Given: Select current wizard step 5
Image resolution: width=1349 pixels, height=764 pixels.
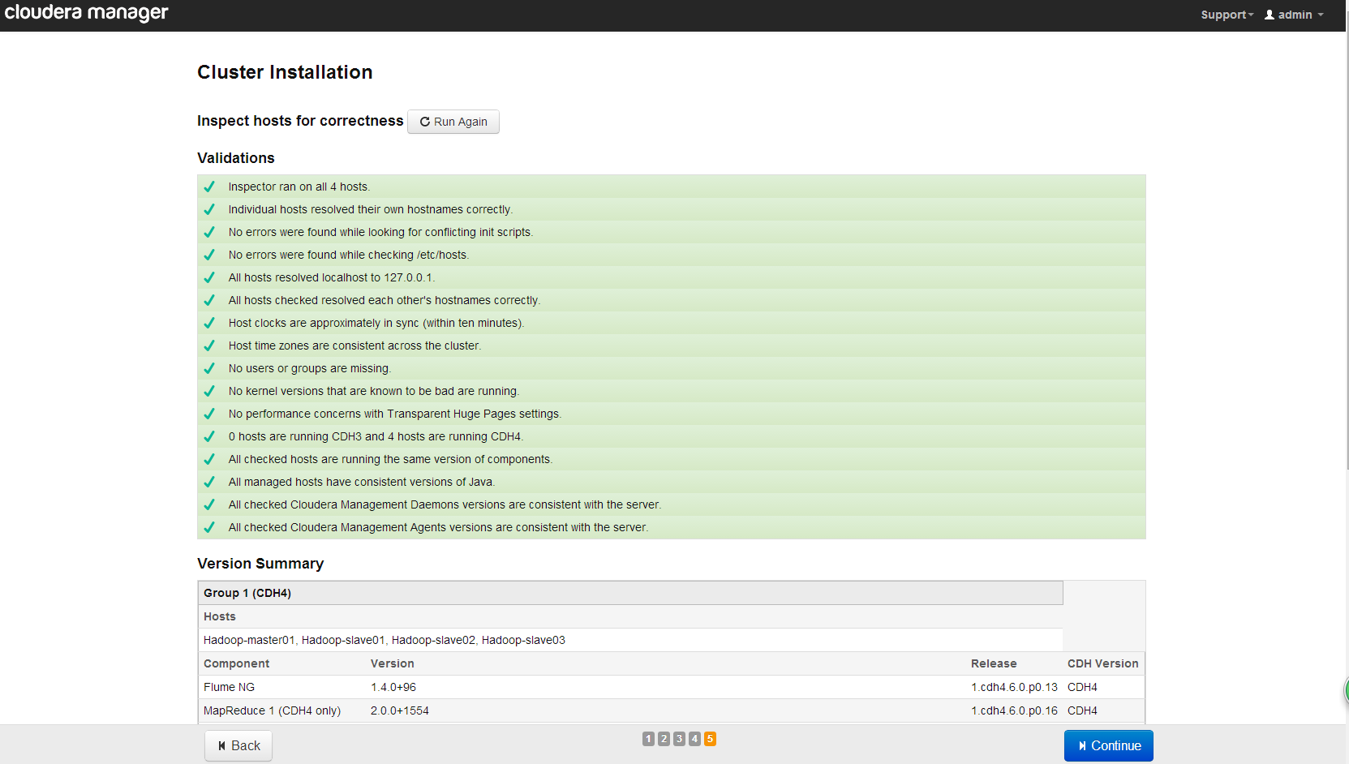Looking at the screenshot, I should pos(710,739).
